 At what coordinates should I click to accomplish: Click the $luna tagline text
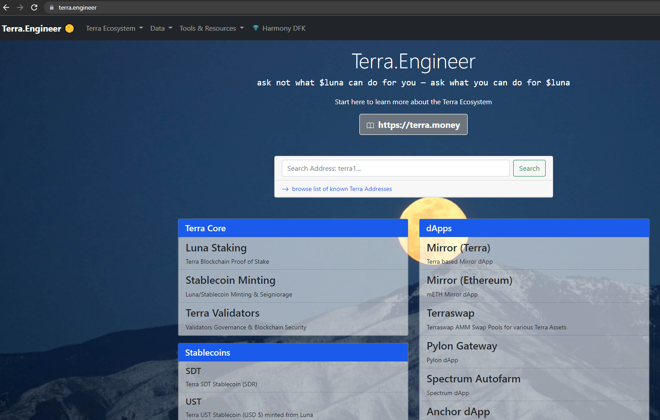click(413, 83)
